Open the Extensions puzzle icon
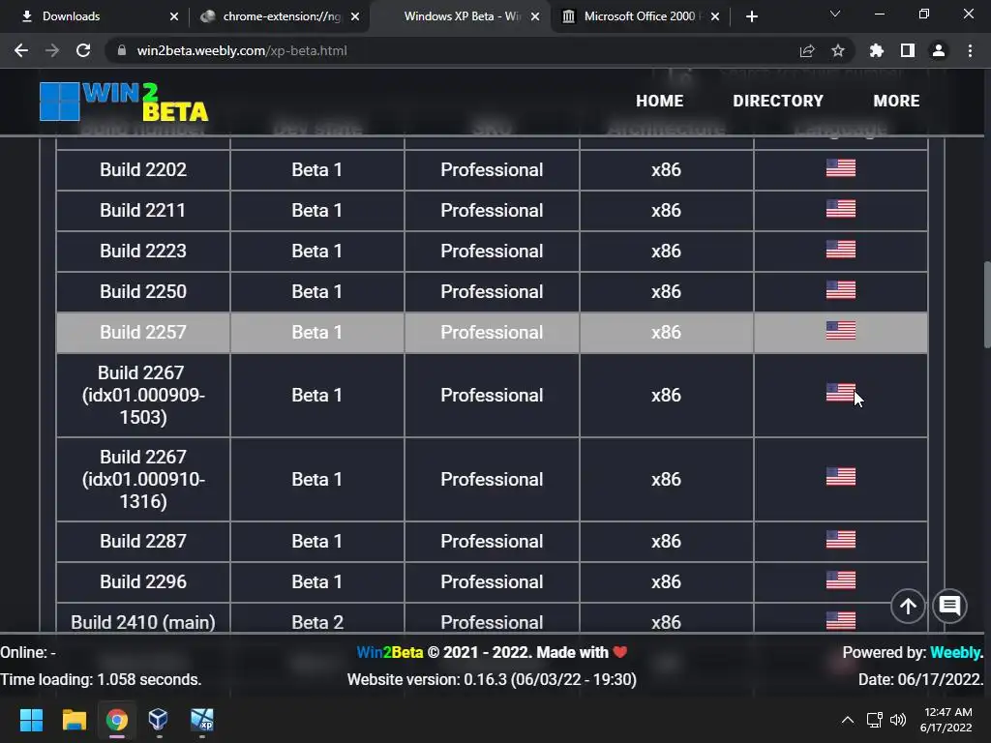The image size is (991, 743). point(877,50)
